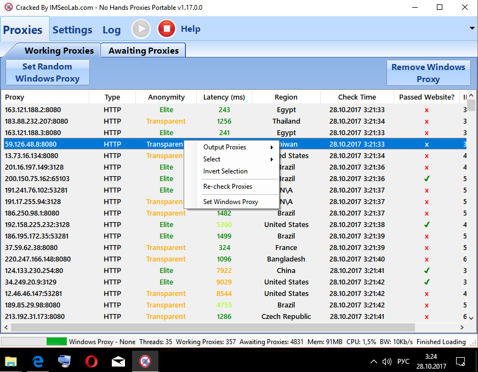
Task: Expand the Output Proxies submenu
Action: pyautogui.click(x=237, y=147)
